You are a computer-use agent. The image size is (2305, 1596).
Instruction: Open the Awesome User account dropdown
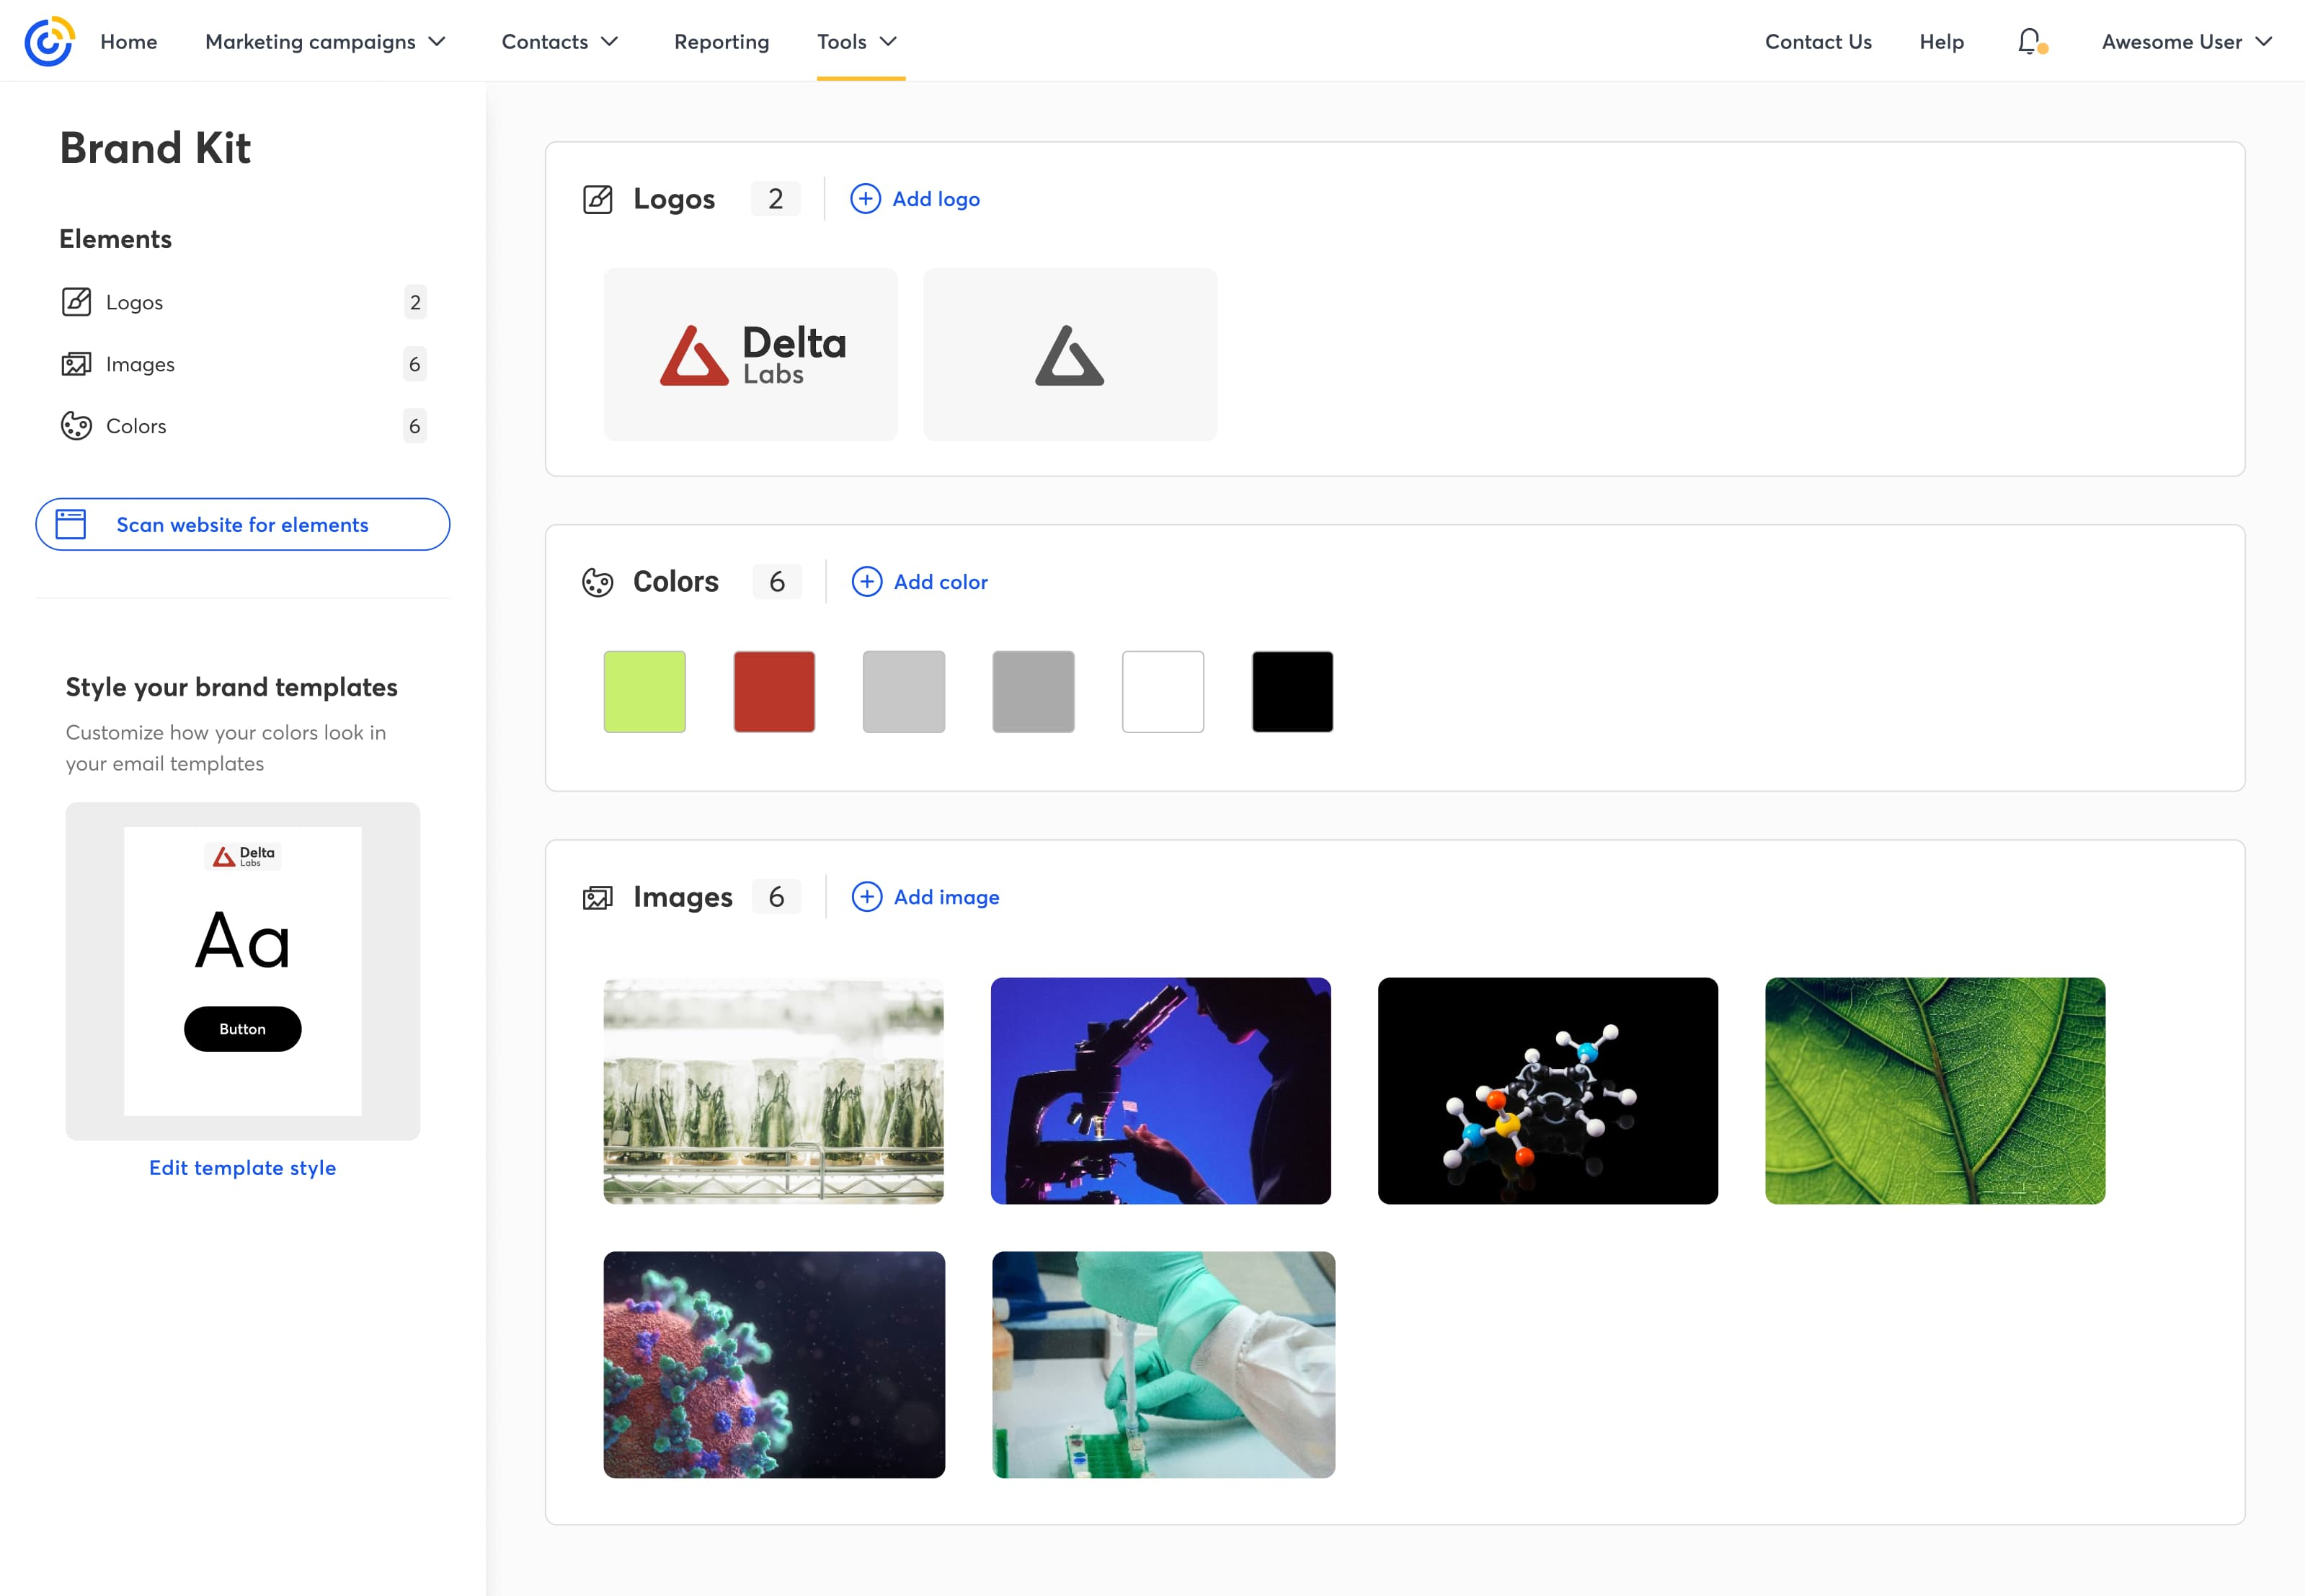pos(2187,41)
